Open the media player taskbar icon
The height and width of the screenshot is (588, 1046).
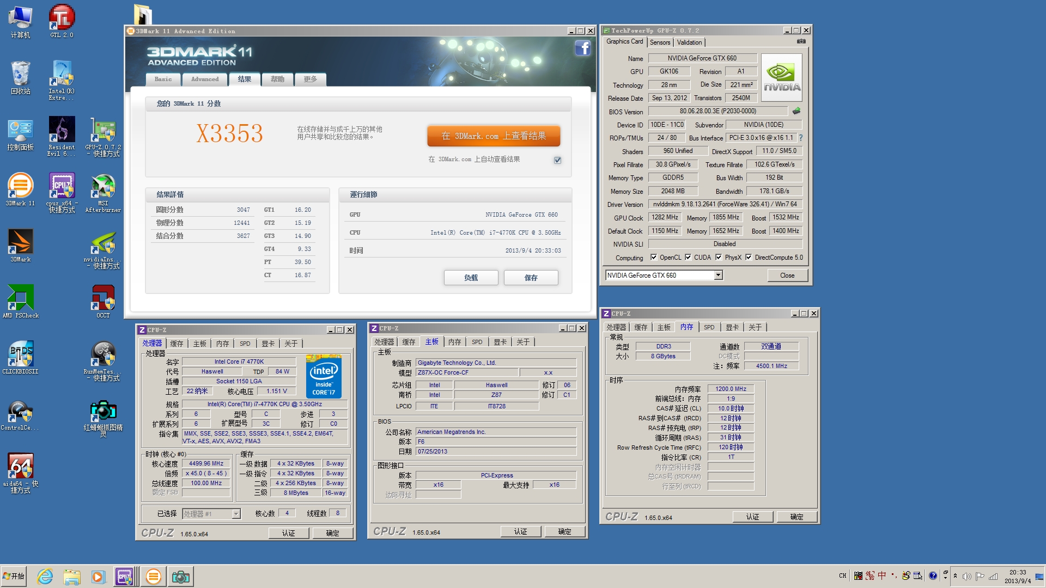98,577
